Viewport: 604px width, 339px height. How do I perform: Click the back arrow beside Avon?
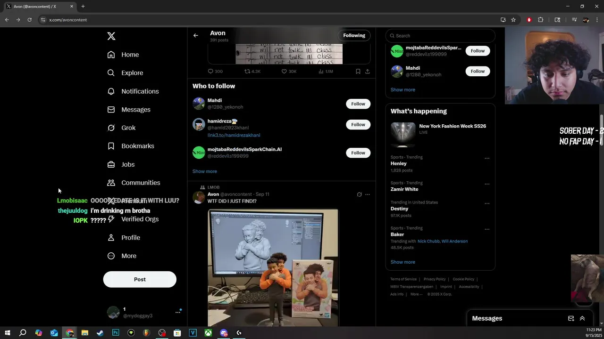[195, 35]
